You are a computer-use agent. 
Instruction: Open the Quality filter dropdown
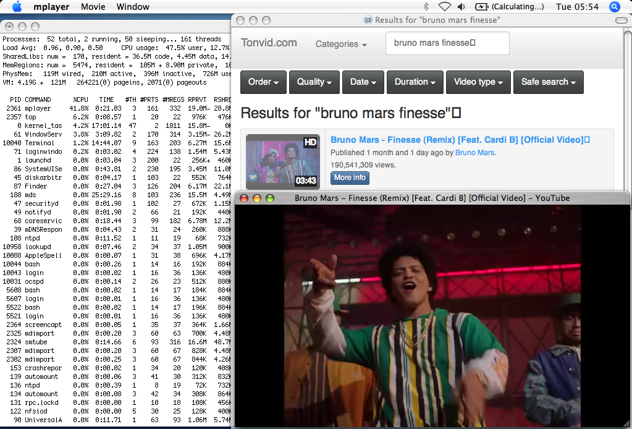point(314,82)
